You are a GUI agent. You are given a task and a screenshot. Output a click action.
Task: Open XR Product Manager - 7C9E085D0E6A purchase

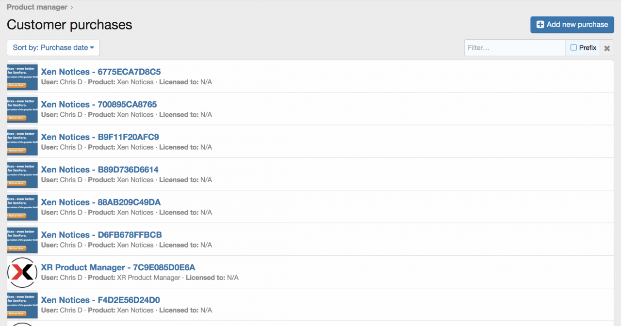point(118,267)
